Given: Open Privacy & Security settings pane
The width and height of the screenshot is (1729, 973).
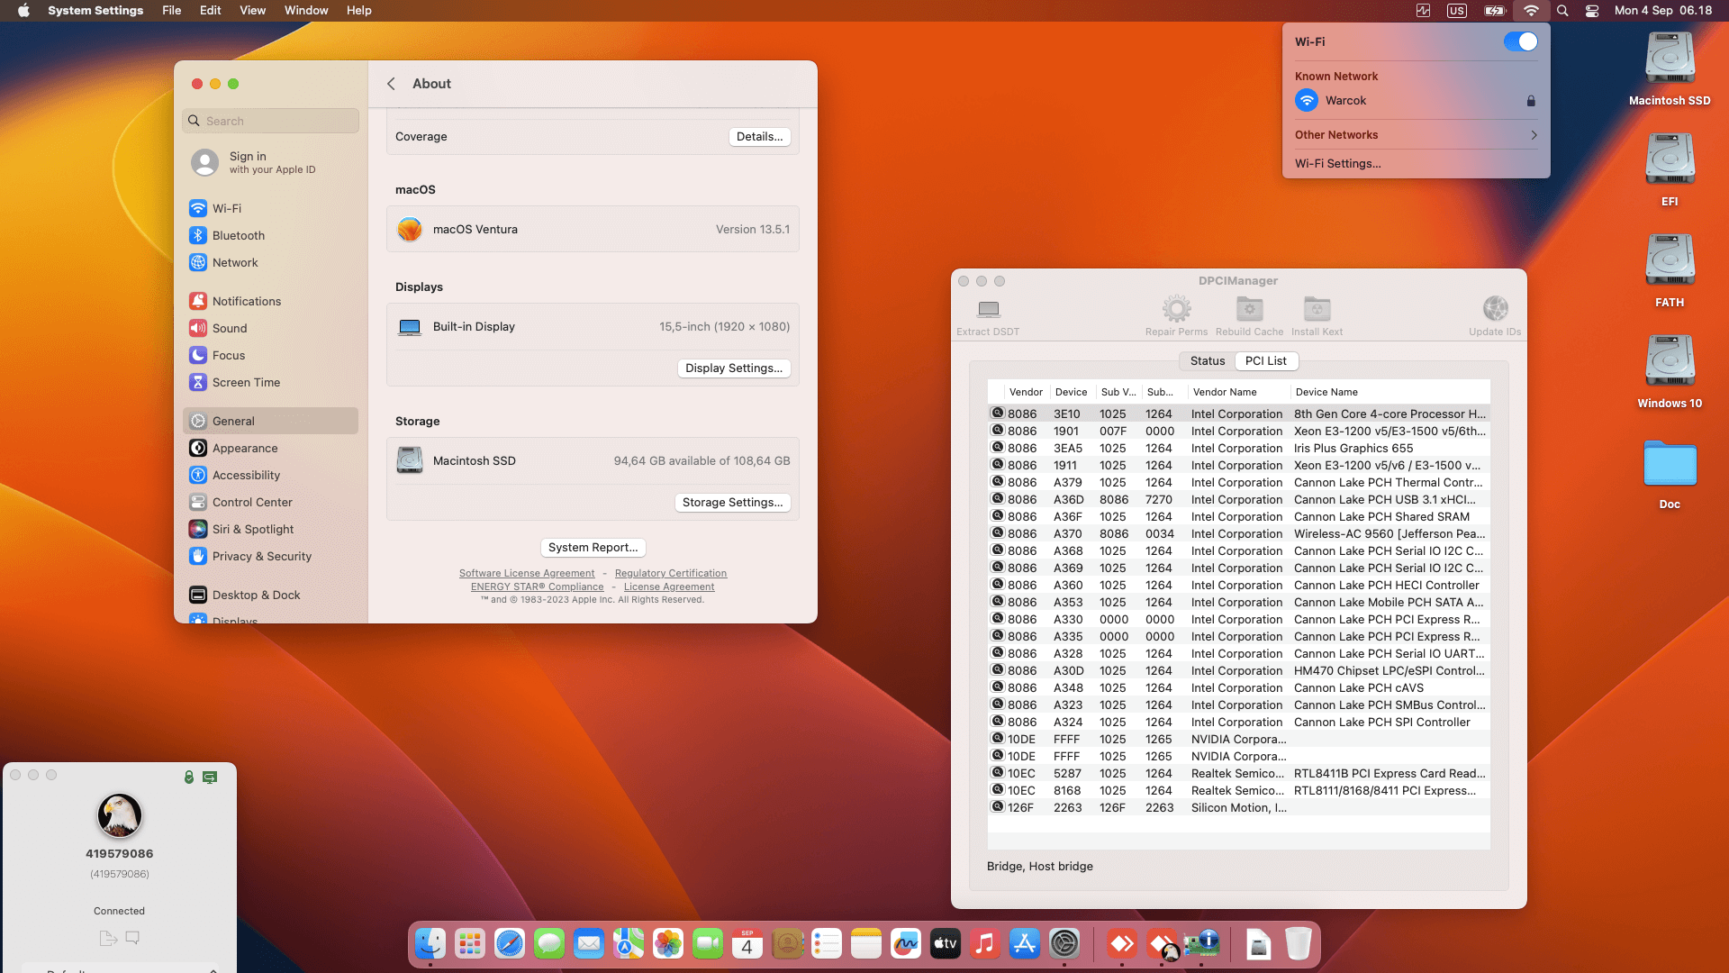Looking at the screenshot, I should click(x=271, y=556).
